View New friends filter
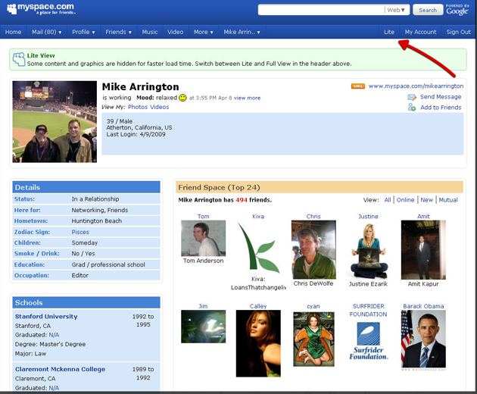 pyautogui.click(x=427, y=200)
